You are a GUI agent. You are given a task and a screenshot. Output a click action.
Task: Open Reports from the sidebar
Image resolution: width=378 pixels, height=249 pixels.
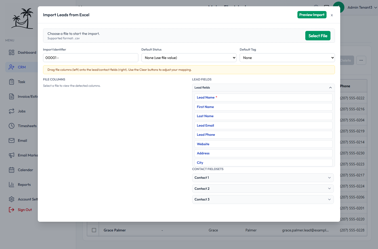tap(24, 185)
